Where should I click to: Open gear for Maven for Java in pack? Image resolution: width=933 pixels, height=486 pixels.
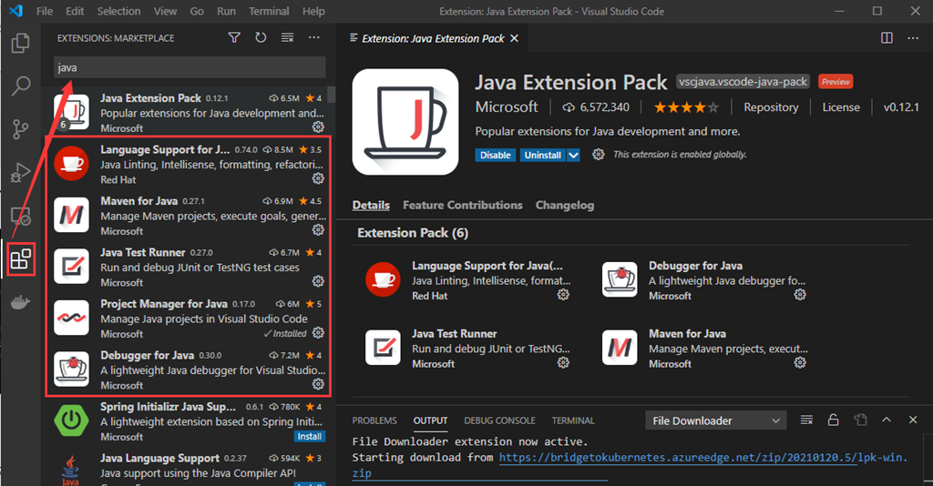(x=800, y=362)
